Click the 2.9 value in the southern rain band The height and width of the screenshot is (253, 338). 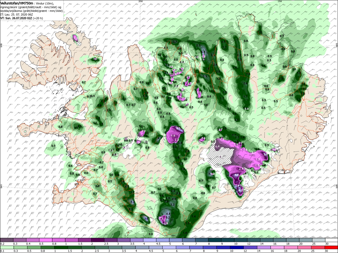point(174,199)
